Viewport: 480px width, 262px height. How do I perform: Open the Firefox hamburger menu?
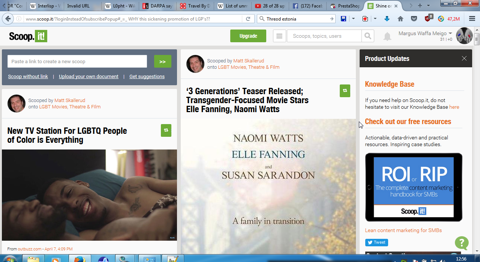[x=472, y=19]
